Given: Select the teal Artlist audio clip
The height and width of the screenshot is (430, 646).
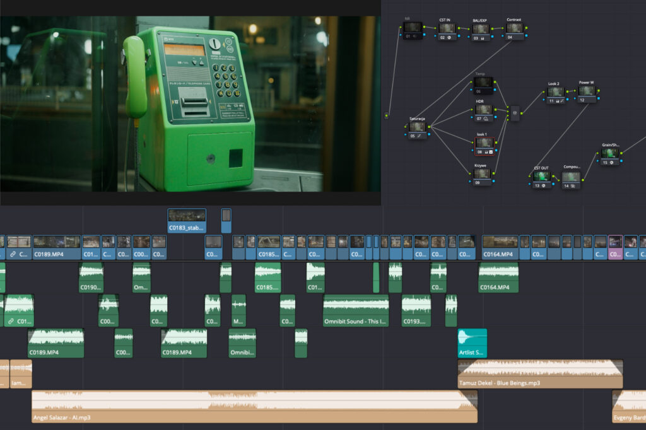Looking at the screenshot, I should tap(472, 344).
